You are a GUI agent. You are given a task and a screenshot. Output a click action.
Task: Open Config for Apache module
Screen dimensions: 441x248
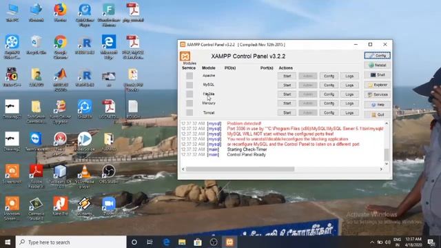329,76
